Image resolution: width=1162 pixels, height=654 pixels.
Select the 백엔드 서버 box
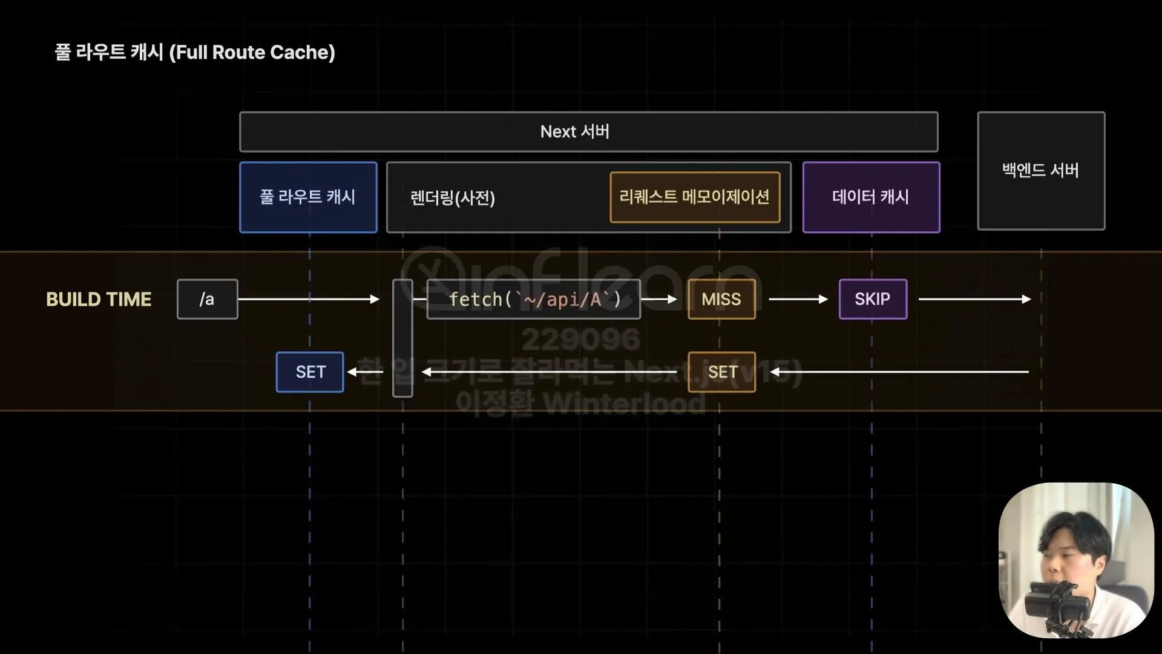point(1040,171)
